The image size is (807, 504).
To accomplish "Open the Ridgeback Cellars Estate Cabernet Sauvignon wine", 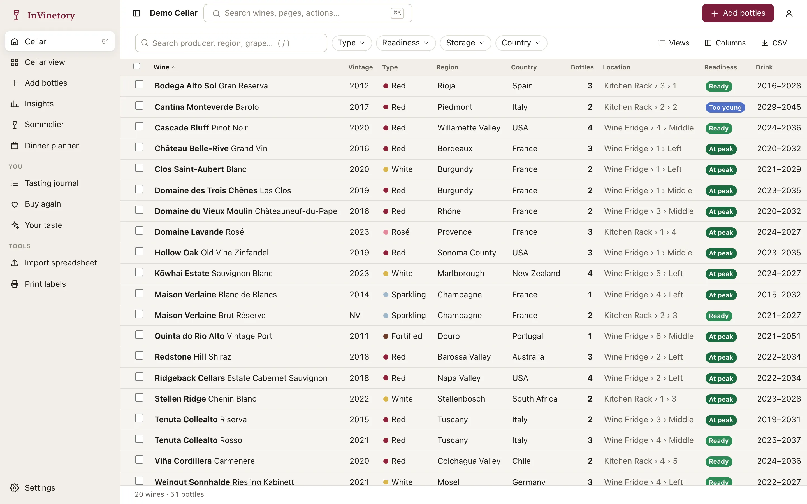I will coord(241,378).
